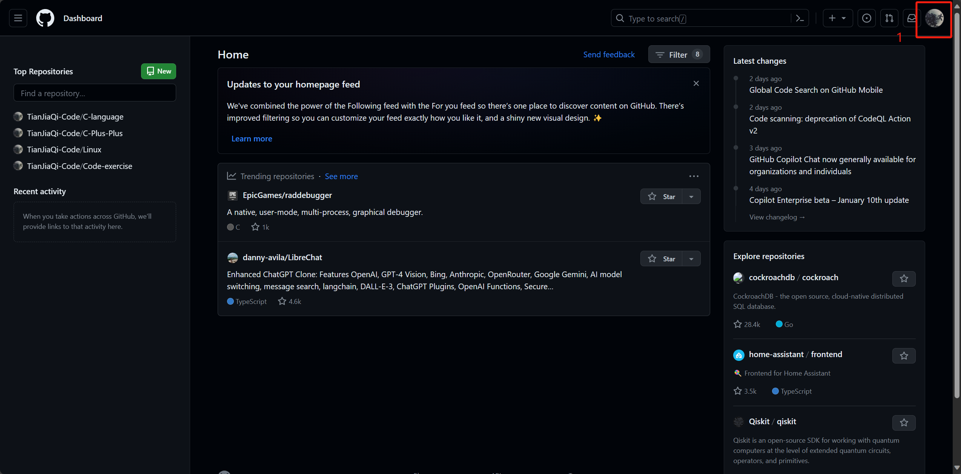Screen dimensions: 961x474
Task: Click See more trending repositories
Action: pos(341,176)
